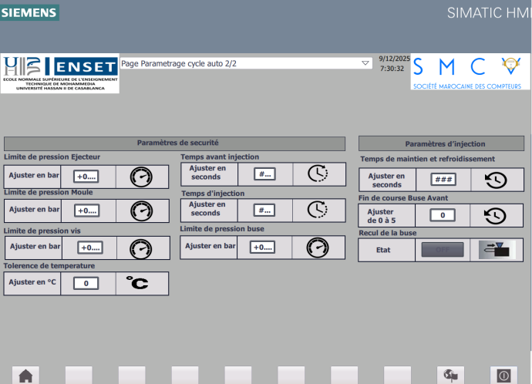Click the clock icon for Temps avant injection
The image size is (532, 384).
tap(317, 173)
